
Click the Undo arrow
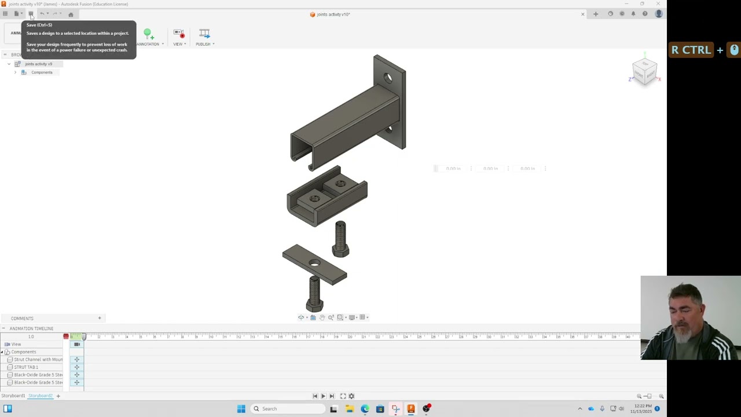42,14
